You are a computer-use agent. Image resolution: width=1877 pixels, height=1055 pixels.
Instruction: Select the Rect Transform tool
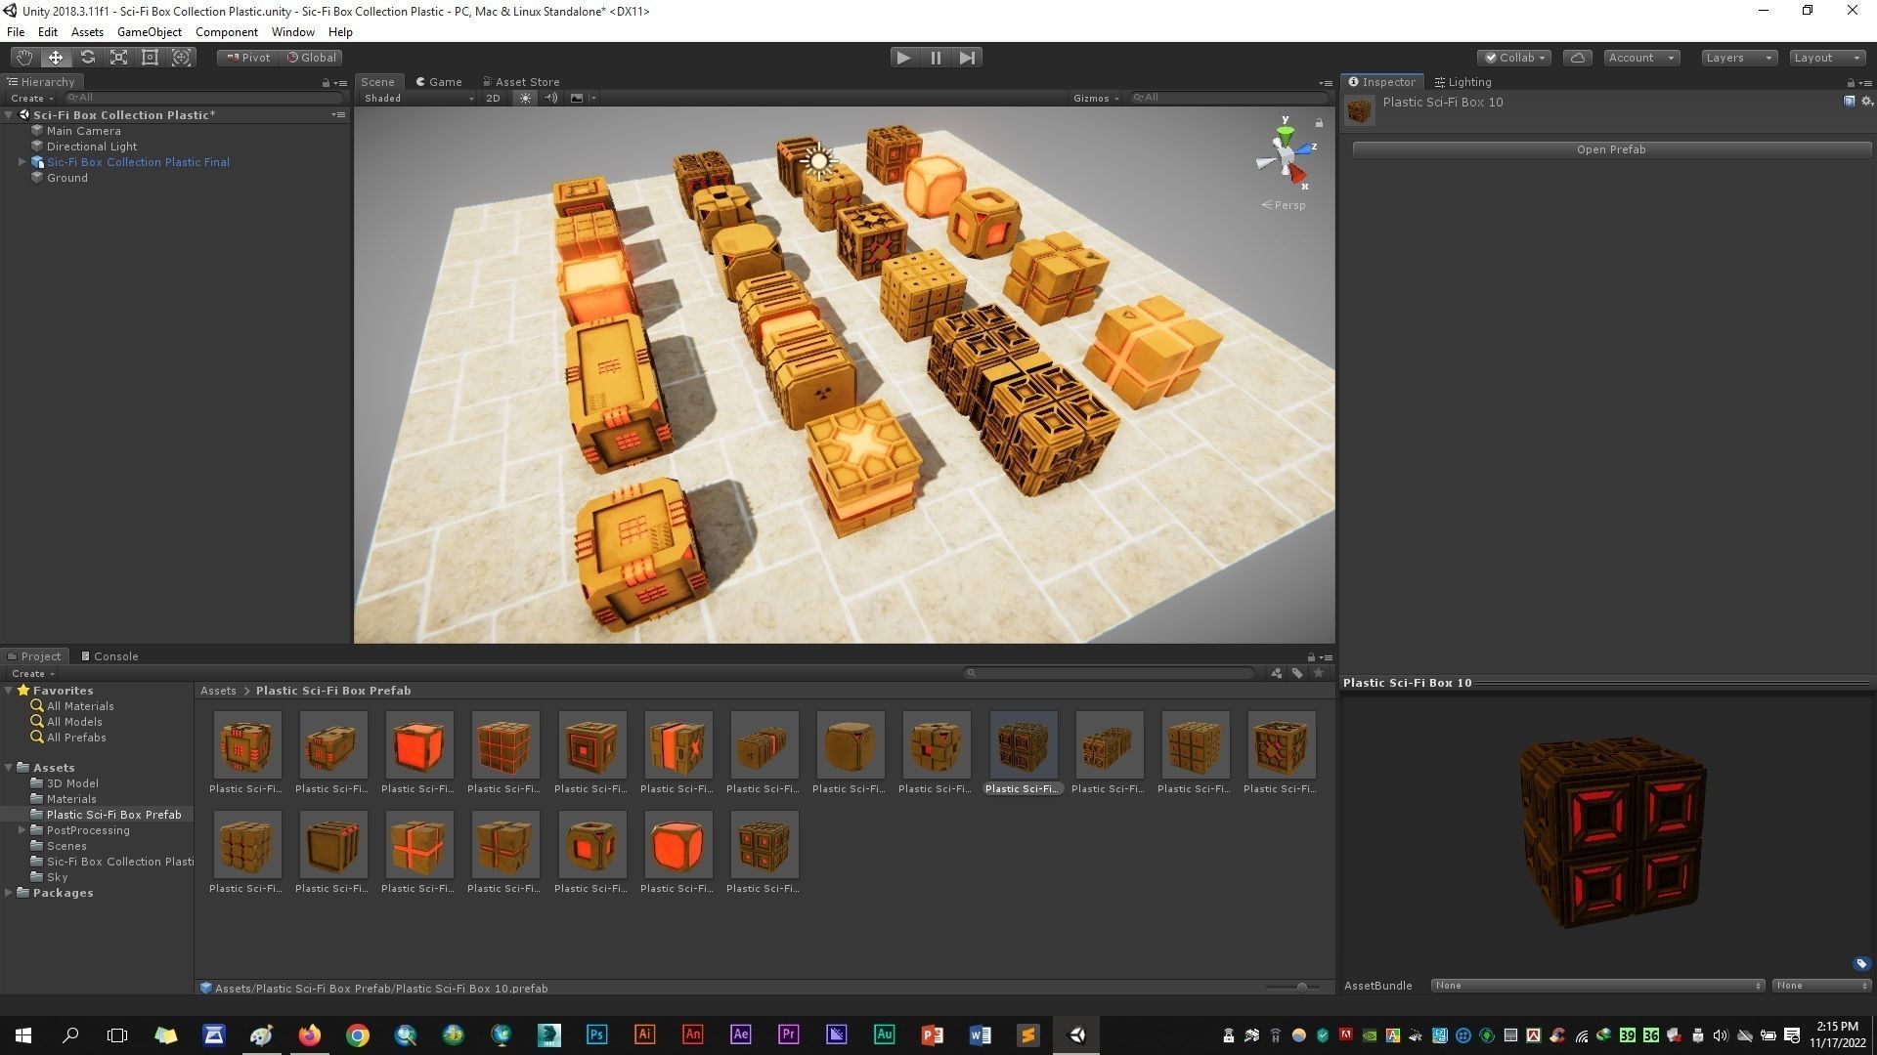(x=150, y=58)
